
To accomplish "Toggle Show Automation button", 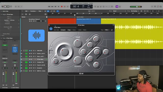I will tap(51, 11).
